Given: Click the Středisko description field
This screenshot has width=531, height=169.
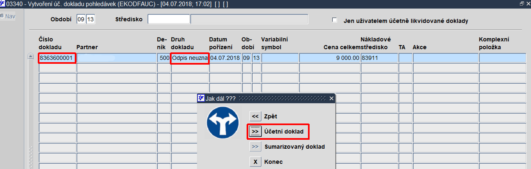Looking at the screenshot, I should tap(249, 19).
